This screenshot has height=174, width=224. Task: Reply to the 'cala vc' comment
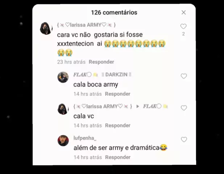coord(118,125)
